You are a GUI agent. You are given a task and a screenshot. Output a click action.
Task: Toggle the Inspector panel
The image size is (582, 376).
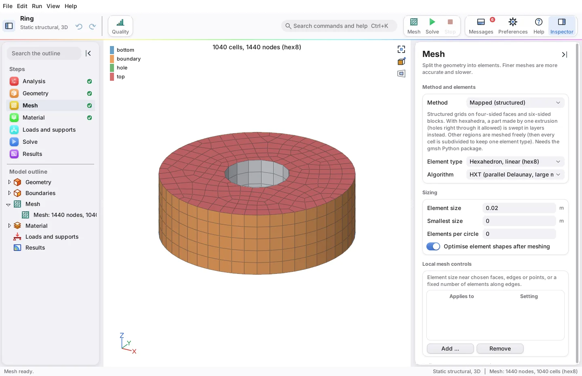click(562, 26)
